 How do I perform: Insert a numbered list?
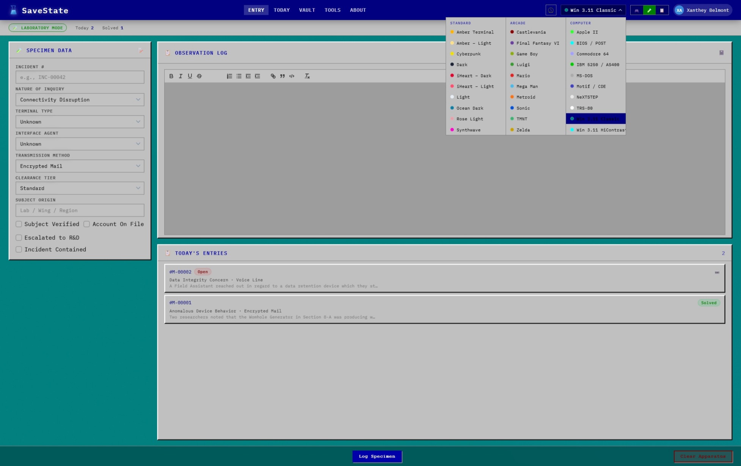[229, 76]
